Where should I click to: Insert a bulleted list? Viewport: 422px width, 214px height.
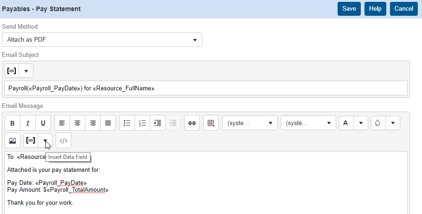(x=127, y=123)
